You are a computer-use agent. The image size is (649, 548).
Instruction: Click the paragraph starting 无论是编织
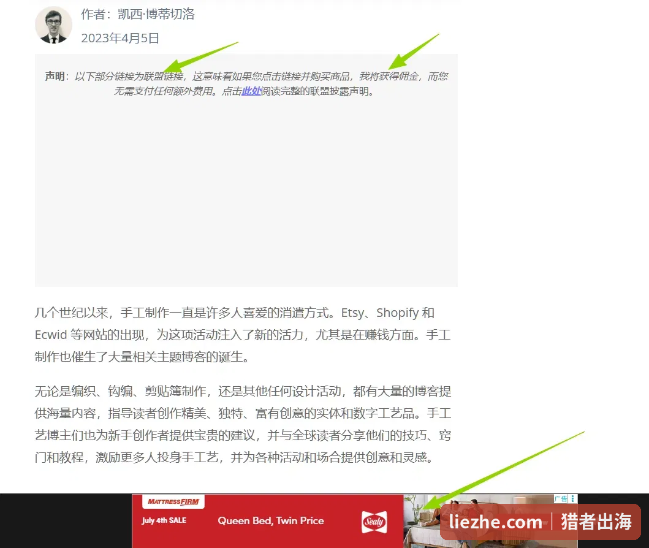[x=243, y=424]
